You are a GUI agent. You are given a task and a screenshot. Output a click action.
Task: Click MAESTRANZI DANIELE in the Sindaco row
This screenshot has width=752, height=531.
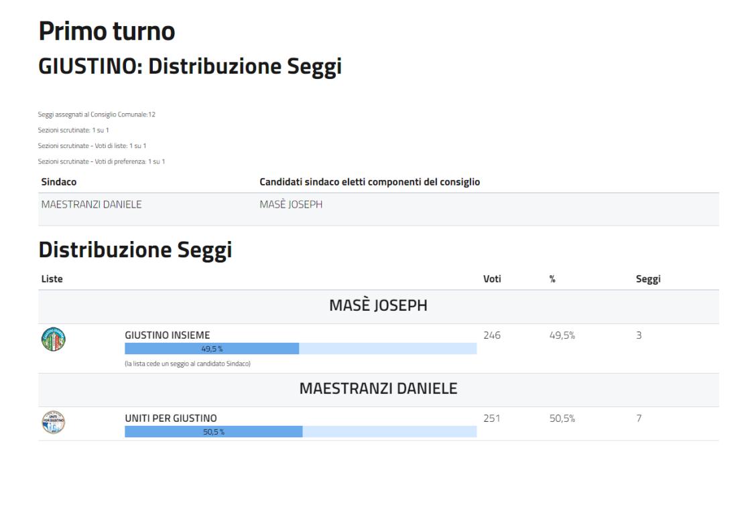click(91, 204)
